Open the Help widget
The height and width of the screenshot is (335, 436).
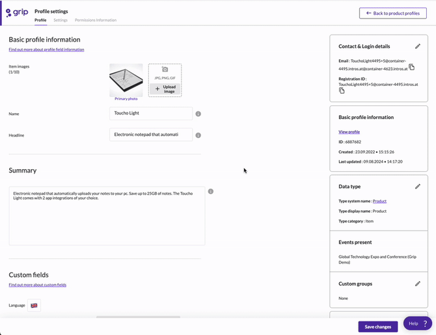pyautogui.click(x=418, y=323)
